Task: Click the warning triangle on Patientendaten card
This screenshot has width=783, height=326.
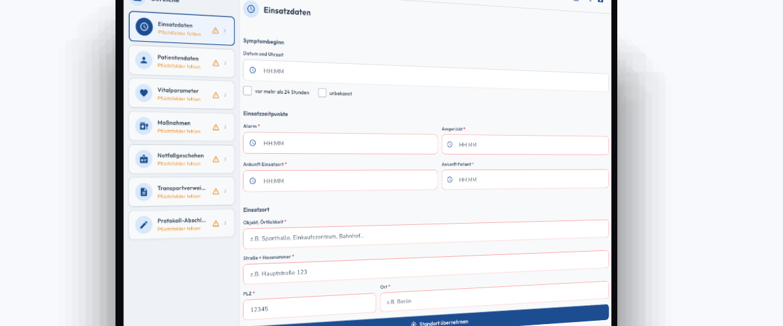Action: (x=216, y=63)
